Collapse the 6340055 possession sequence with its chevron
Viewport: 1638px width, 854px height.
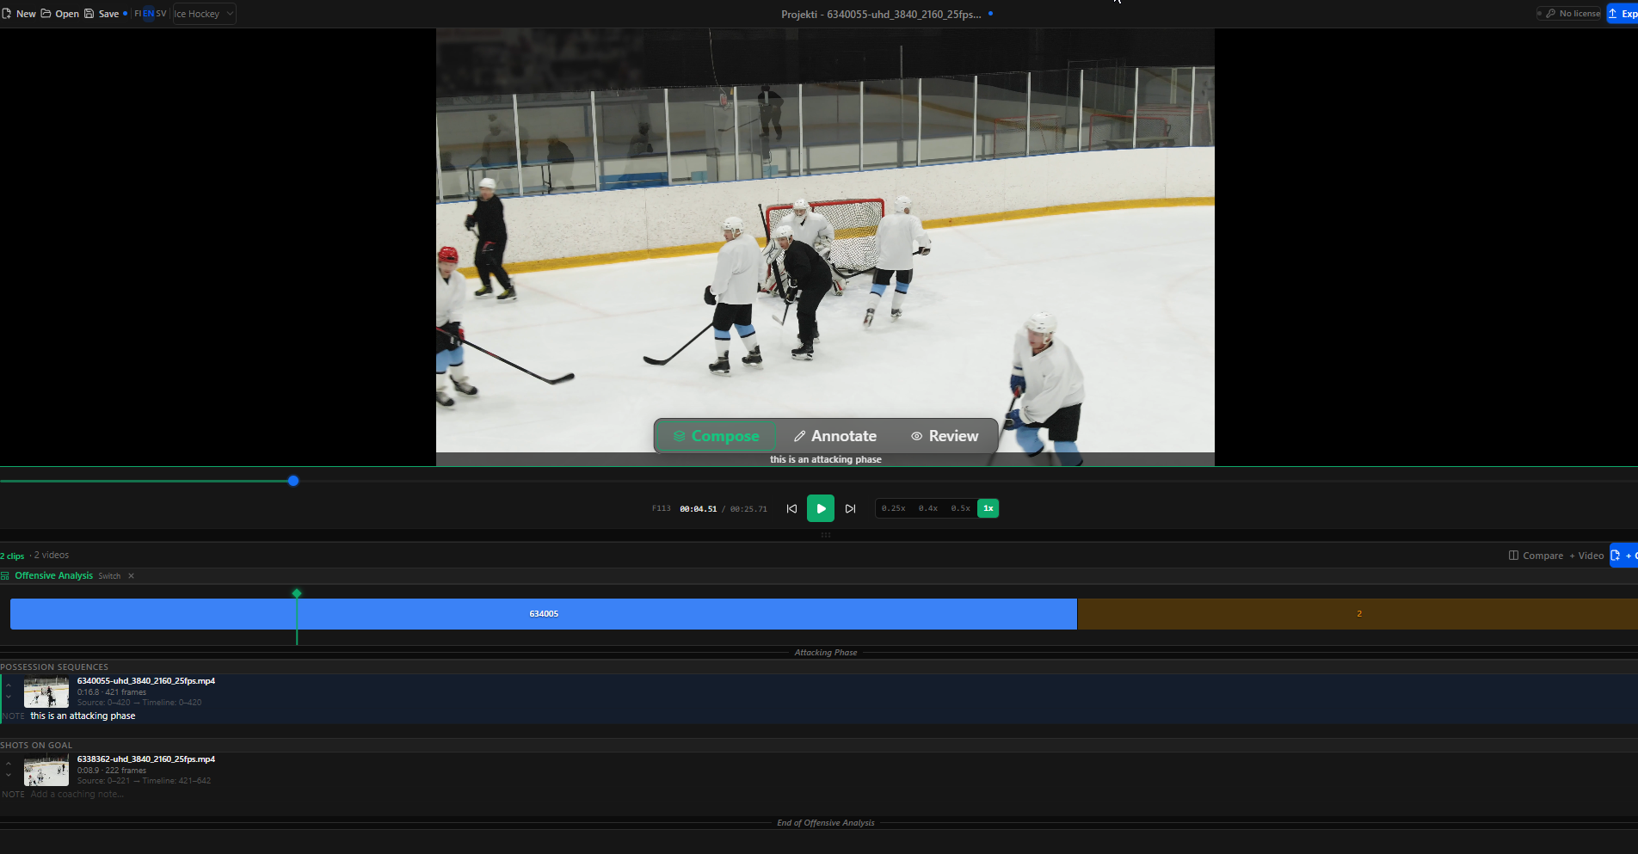coord(9,685)
